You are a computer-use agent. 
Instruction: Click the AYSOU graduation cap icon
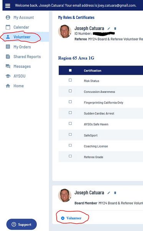pos(8,76)
